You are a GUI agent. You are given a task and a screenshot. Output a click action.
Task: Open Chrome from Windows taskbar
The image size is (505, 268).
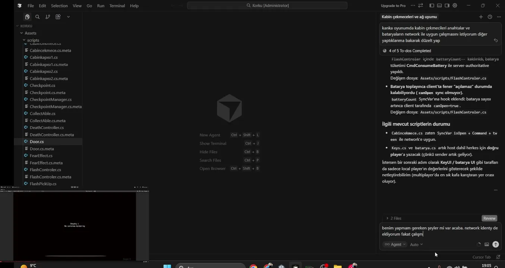tap(253, 266)
